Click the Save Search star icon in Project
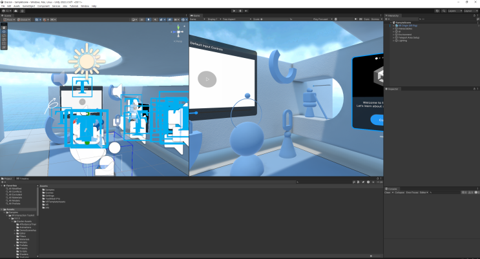 (373, 182)
